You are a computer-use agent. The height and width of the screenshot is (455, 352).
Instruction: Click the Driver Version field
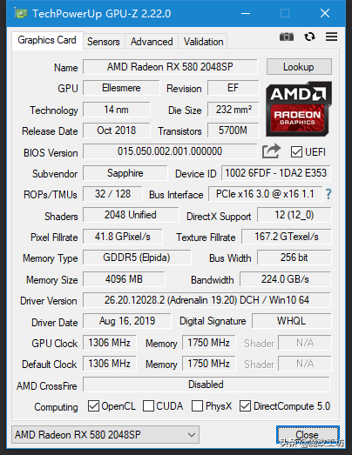click(x=206, y=300)
